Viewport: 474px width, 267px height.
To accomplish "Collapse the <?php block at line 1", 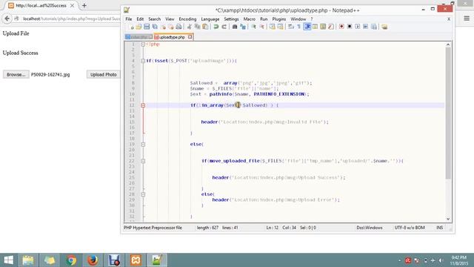I will click(x=143, y=44).
